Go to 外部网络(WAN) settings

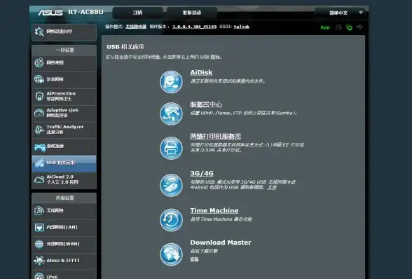[x=64, y=244]
